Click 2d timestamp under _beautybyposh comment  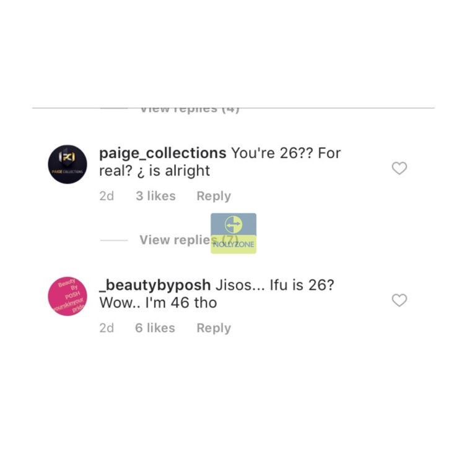click(x=107, y=328)
